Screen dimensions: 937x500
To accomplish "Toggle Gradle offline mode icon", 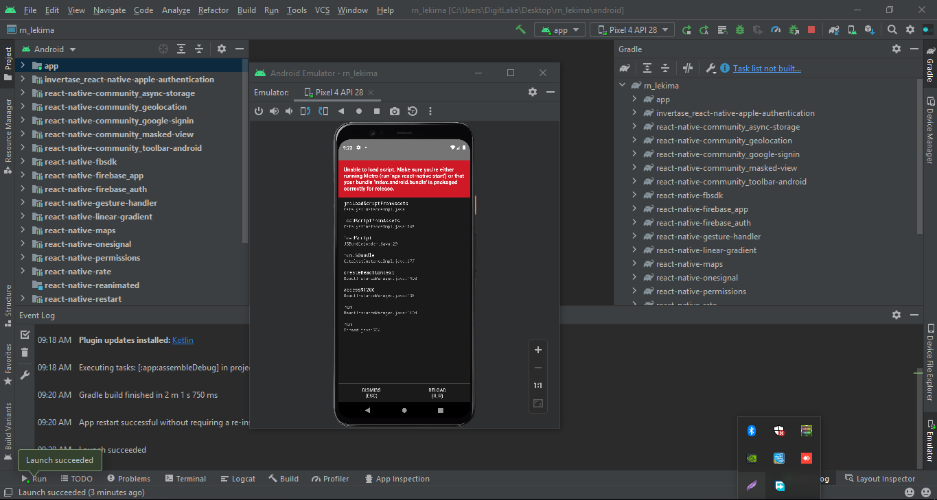I will tap(688, 68).
